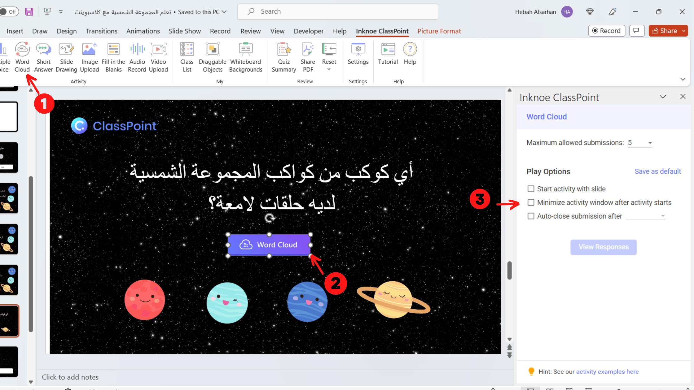Click the View Responses button
Screen dimensions: 694x390
pos(603,247)
